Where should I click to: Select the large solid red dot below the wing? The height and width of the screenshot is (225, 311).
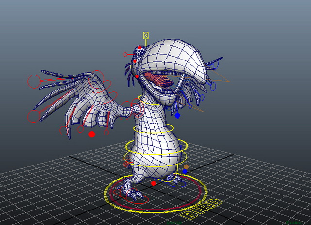pos(92,135)
